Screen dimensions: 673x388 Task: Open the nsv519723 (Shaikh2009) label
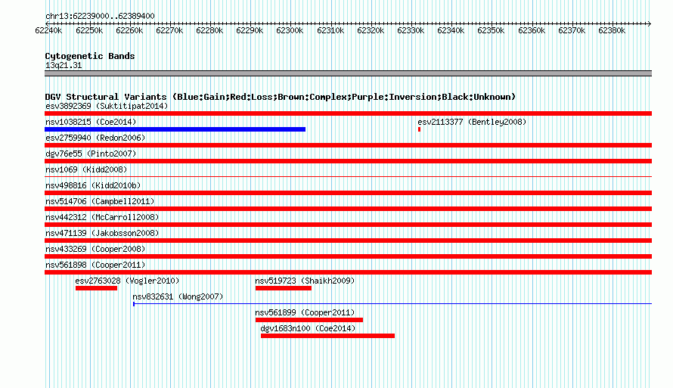coord(305,281)
